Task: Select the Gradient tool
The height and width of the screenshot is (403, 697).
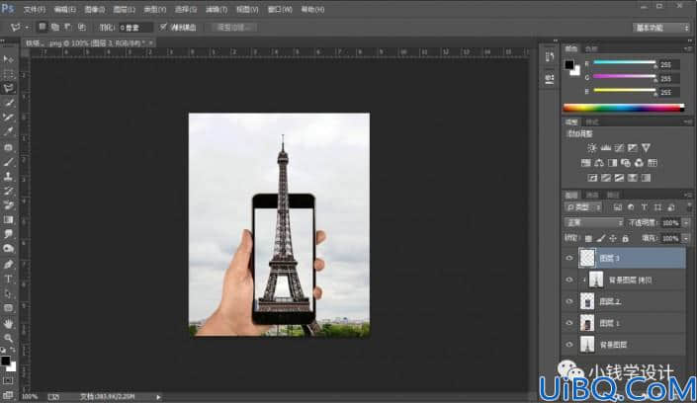Action: (8, 219)
